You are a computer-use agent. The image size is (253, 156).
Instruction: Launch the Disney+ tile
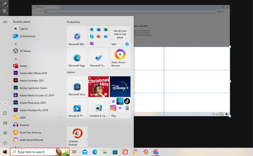120,87
